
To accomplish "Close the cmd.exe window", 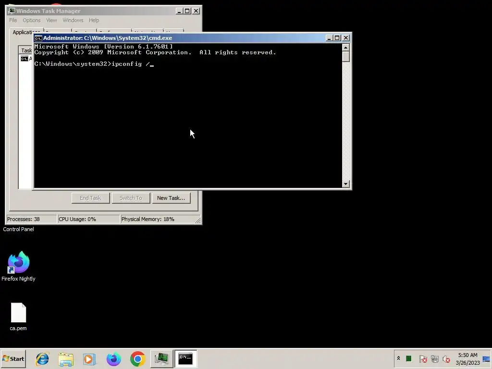I will click(346, 38).
